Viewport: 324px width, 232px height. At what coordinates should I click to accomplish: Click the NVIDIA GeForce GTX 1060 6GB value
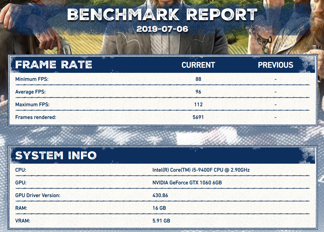coord(187,183)
